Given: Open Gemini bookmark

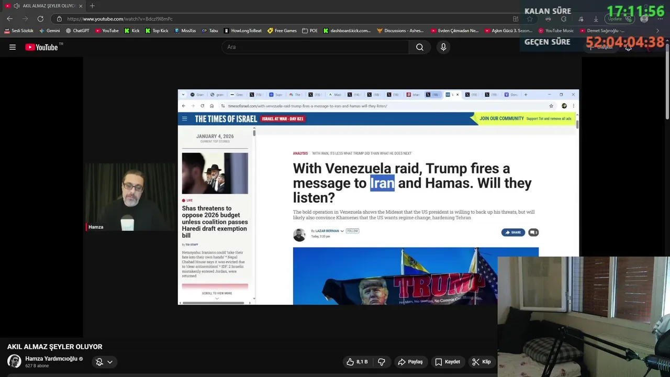Looking at the screenshot, I should [50, 31].
